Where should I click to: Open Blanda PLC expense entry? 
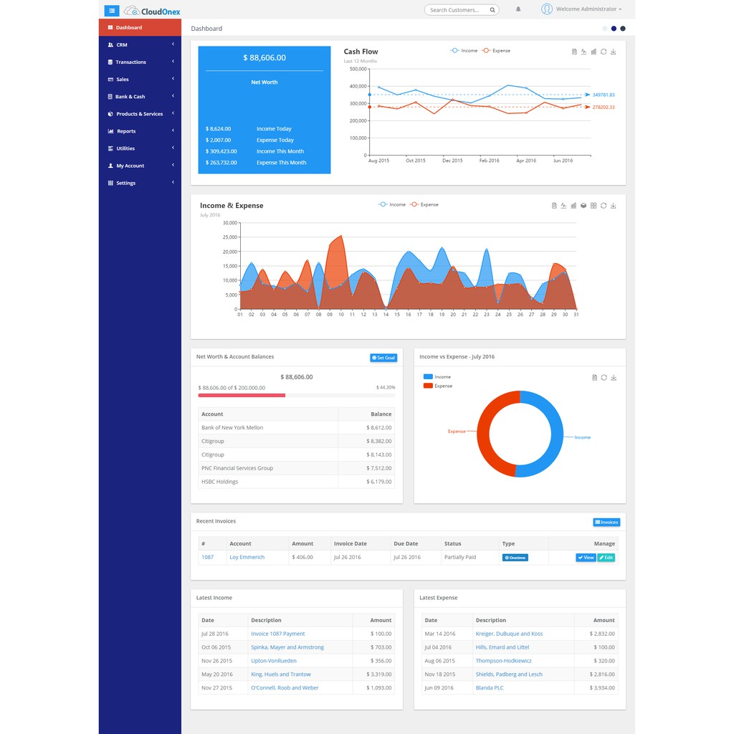pyautogui.click(x=490, y=688)
